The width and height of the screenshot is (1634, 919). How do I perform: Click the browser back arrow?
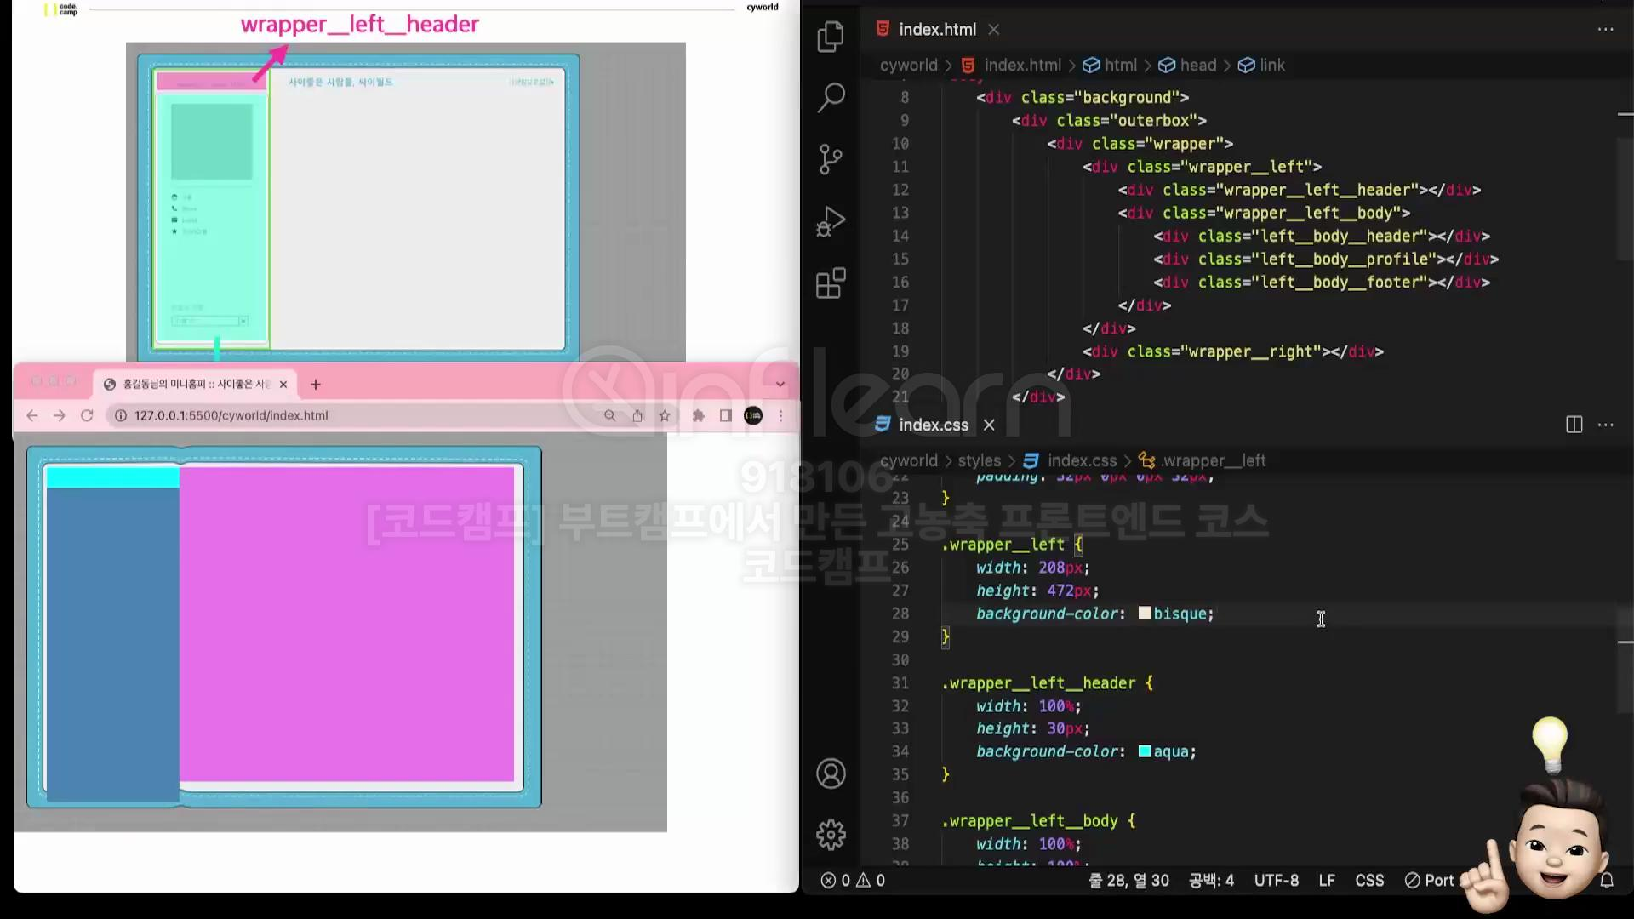(31, 415)
